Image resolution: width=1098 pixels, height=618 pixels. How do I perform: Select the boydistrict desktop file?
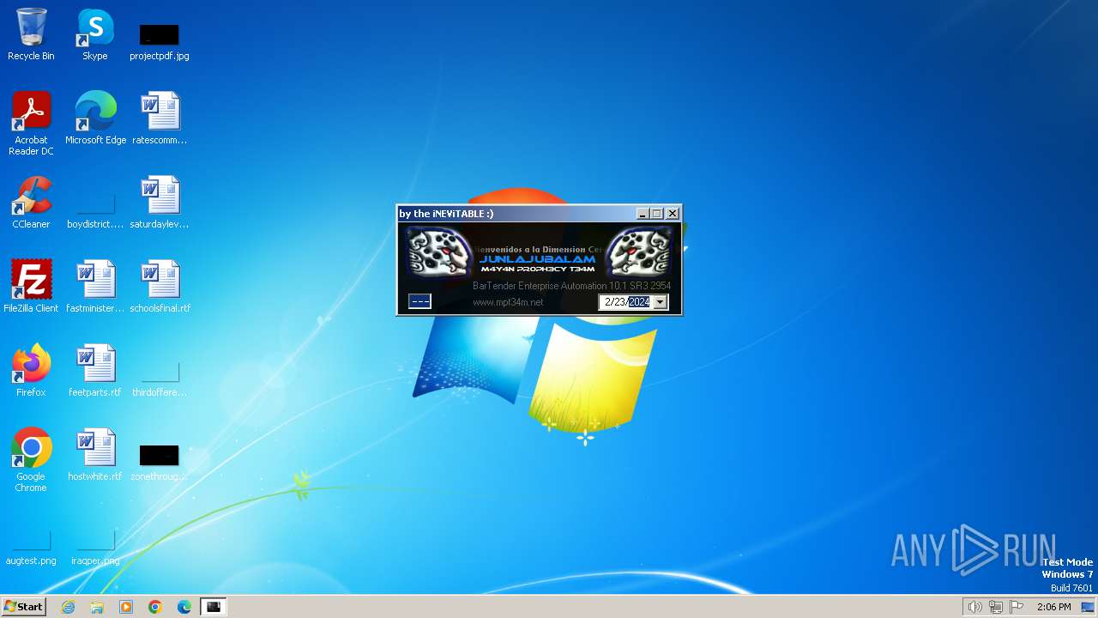(x=95, y=210)
